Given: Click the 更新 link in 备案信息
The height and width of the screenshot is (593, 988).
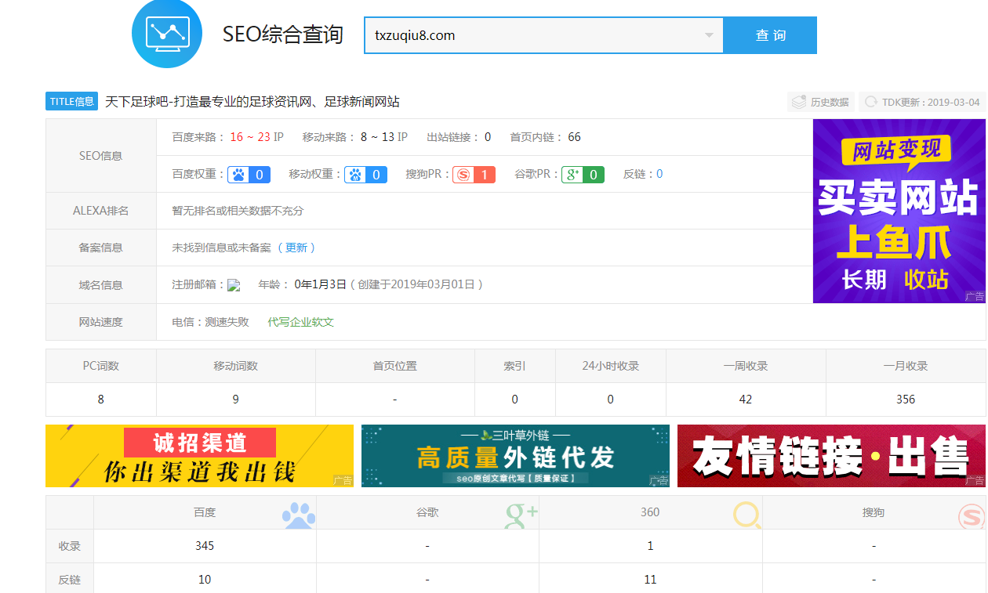Looking at the screenshot, I should 296,248.
